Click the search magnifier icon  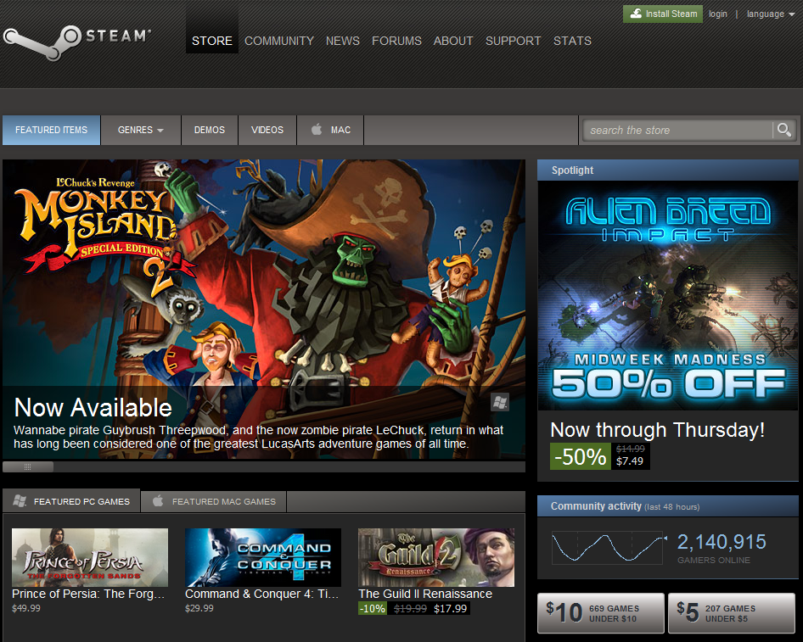coord(784,130)
